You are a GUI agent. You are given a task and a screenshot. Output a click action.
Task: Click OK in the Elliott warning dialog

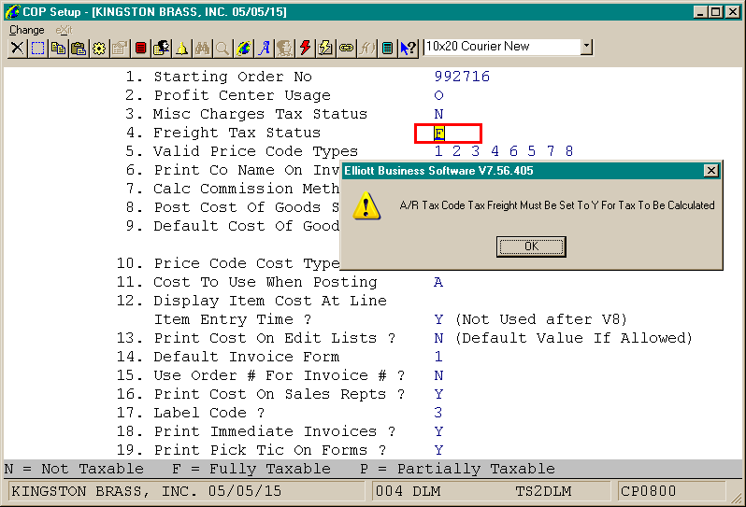[531, 246]
